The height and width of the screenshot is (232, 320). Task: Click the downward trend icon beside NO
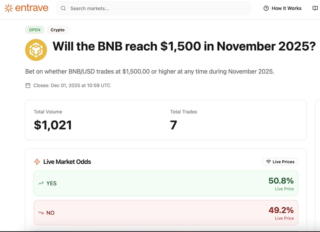coord(41,213)
